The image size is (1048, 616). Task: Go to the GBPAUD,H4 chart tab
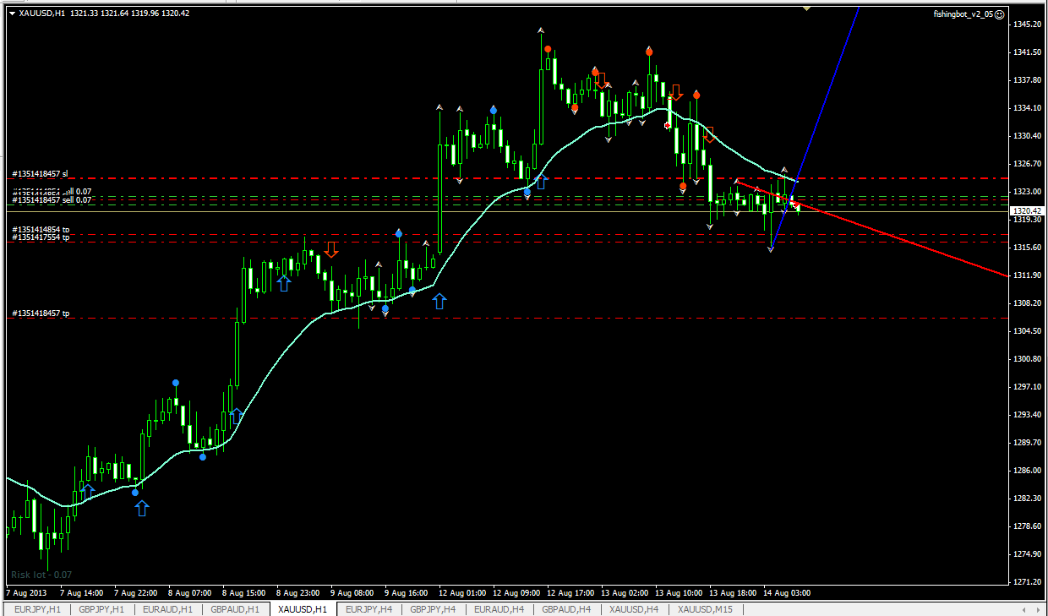(567, 609)
